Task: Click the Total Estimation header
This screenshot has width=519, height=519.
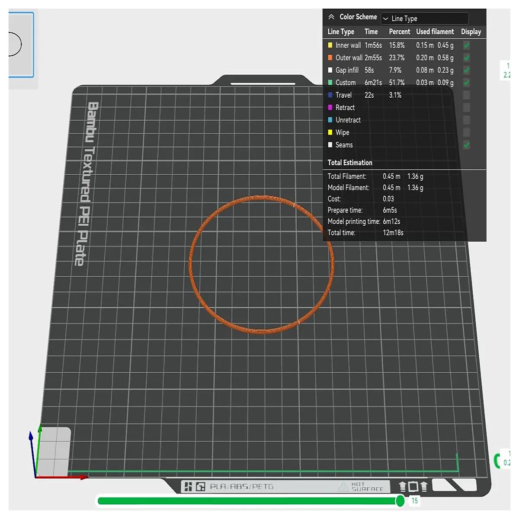Action: tap(350, 163)
